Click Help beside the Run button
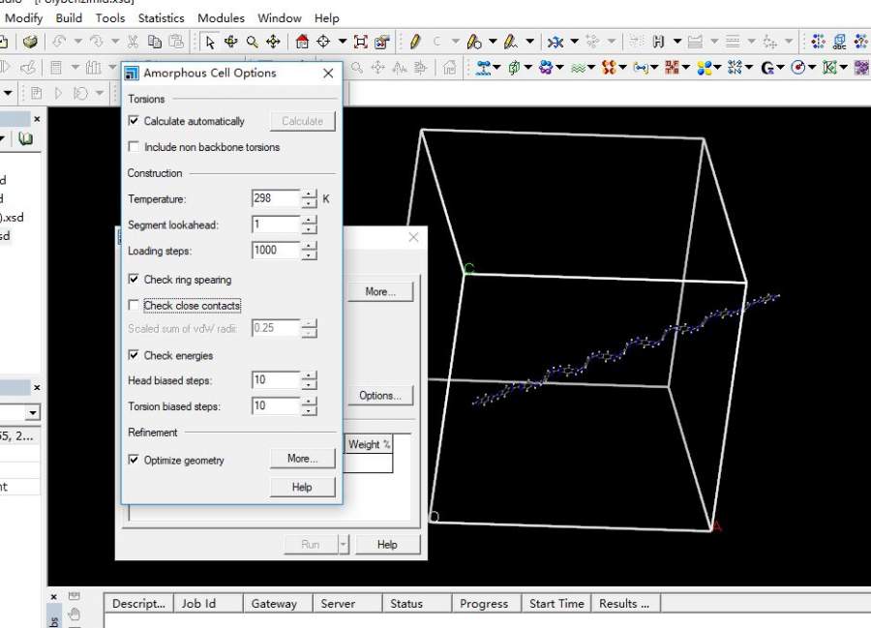This screenshot has height=628, width=871. coord(387,545)
